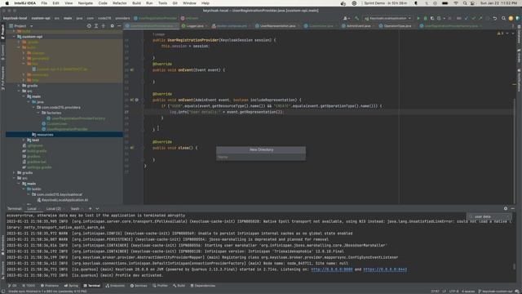Click macOS Spotlight search icon in menu bar
The image size is (522, 294).
[x=465, y=3]
